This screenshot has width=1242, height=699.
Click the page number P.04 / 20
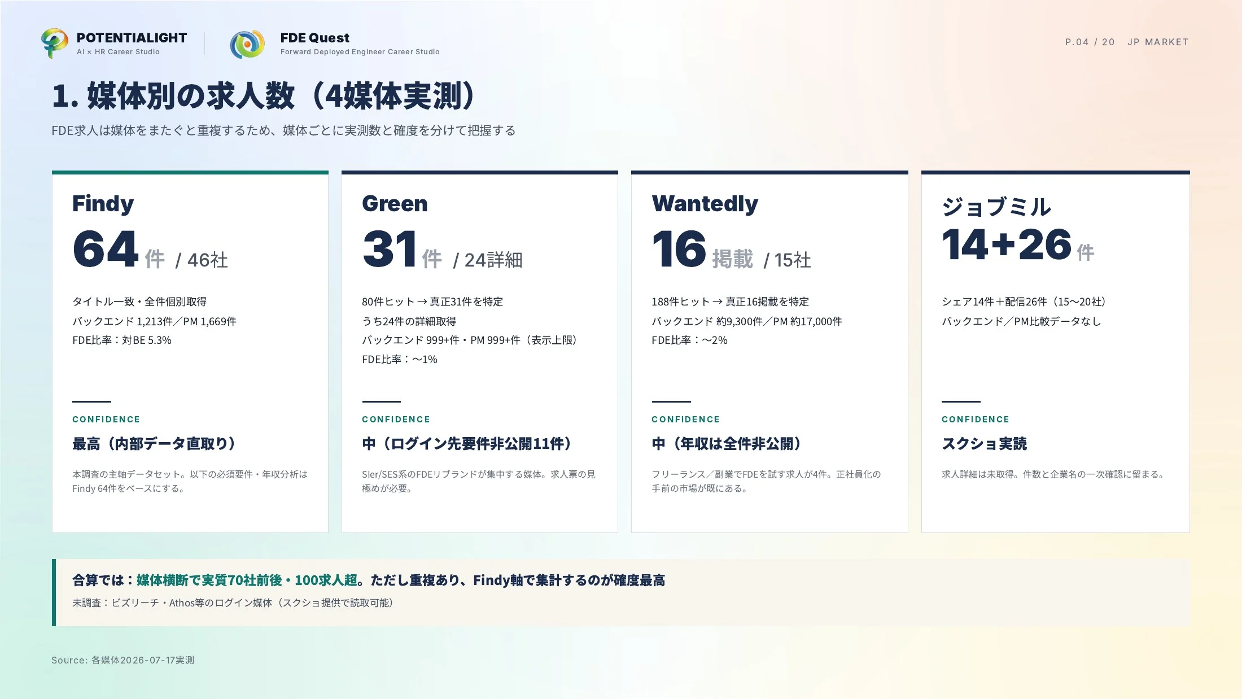[x=1090, y=42]
